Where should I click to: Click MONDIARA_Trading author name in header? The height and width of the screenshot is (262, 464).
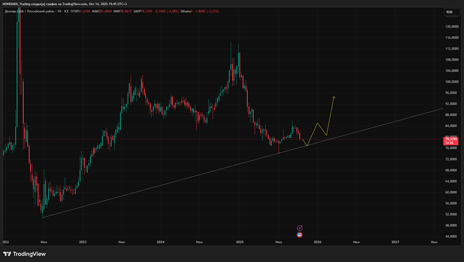16,4
